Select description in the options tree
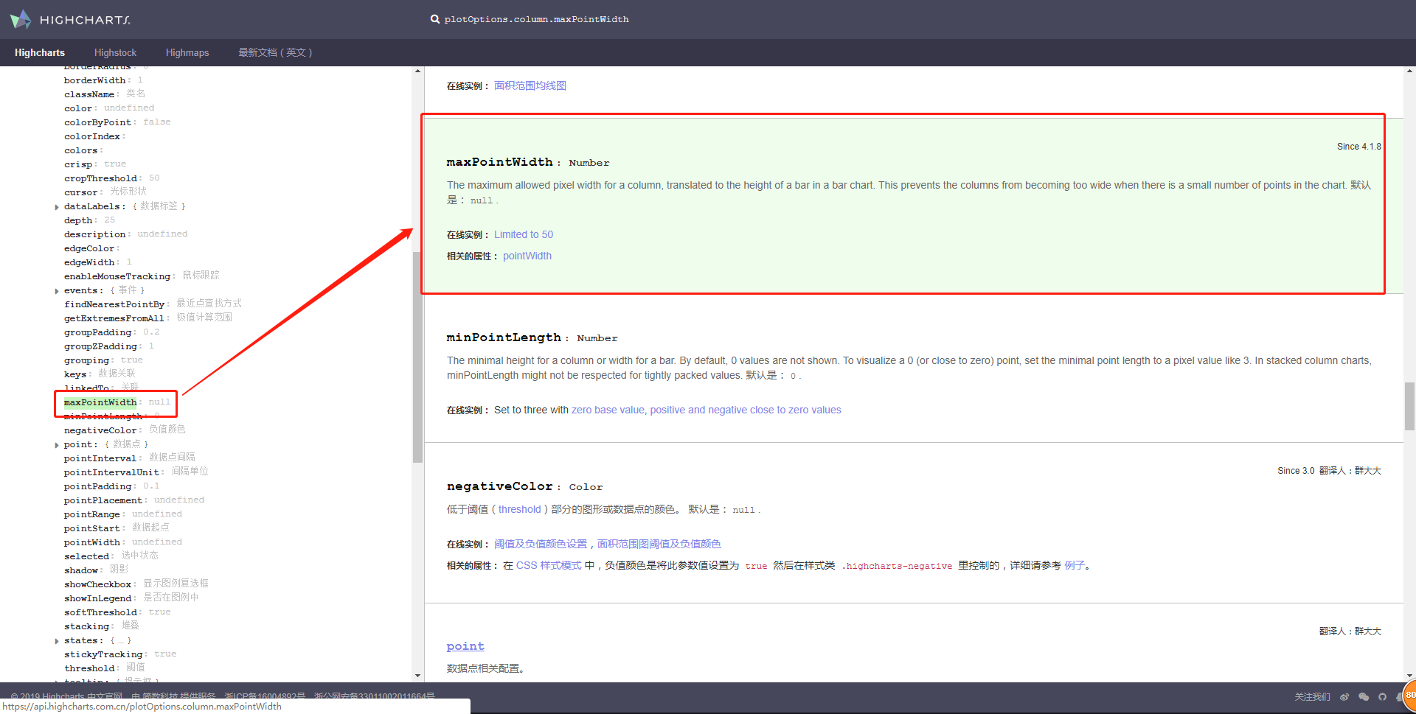Viewport: 1416px width, 714px height. coord(94,234)
